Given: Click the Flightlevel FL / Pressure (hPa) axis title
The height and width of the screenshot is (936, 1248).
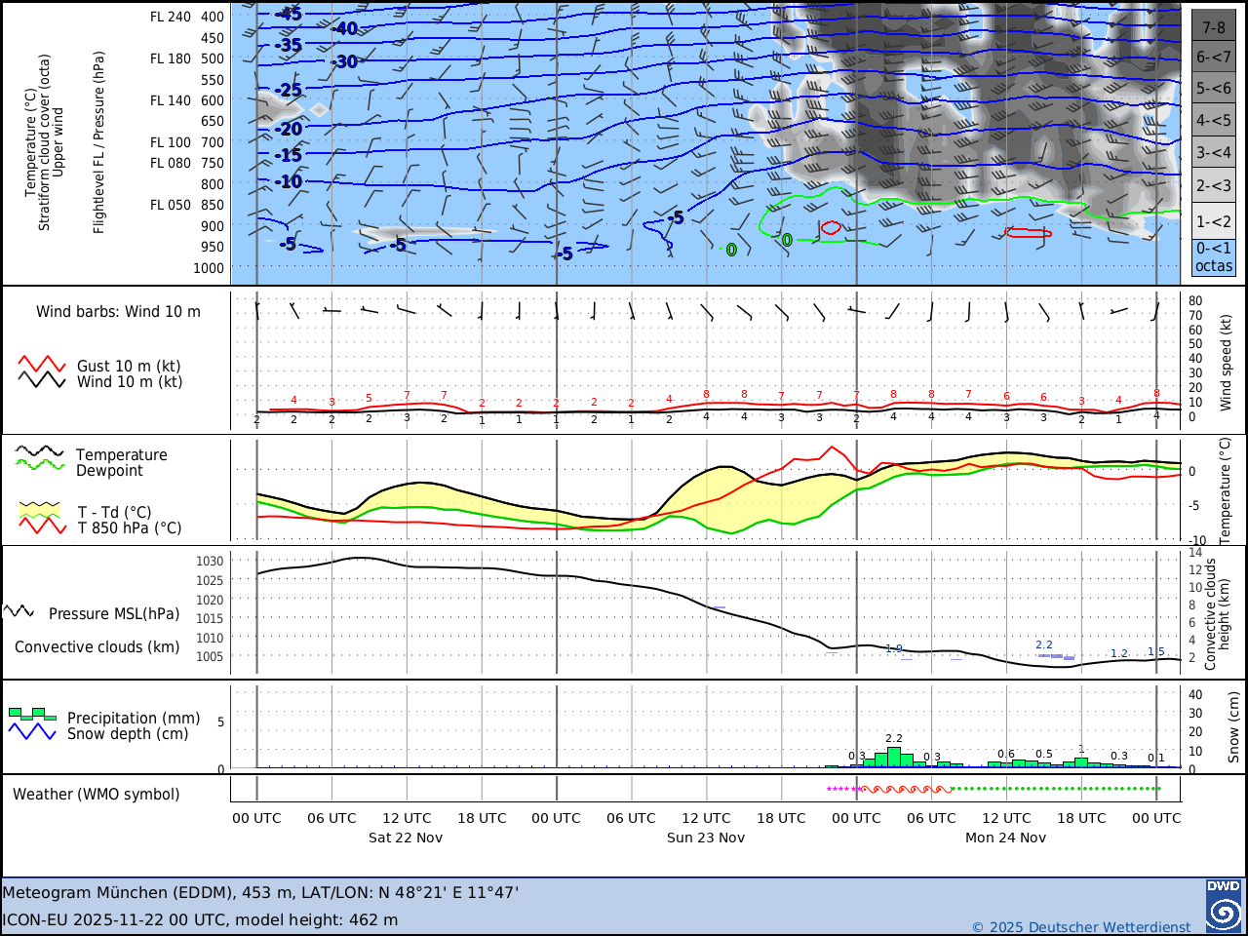Looking at the screenshot, I should (98, 142).
